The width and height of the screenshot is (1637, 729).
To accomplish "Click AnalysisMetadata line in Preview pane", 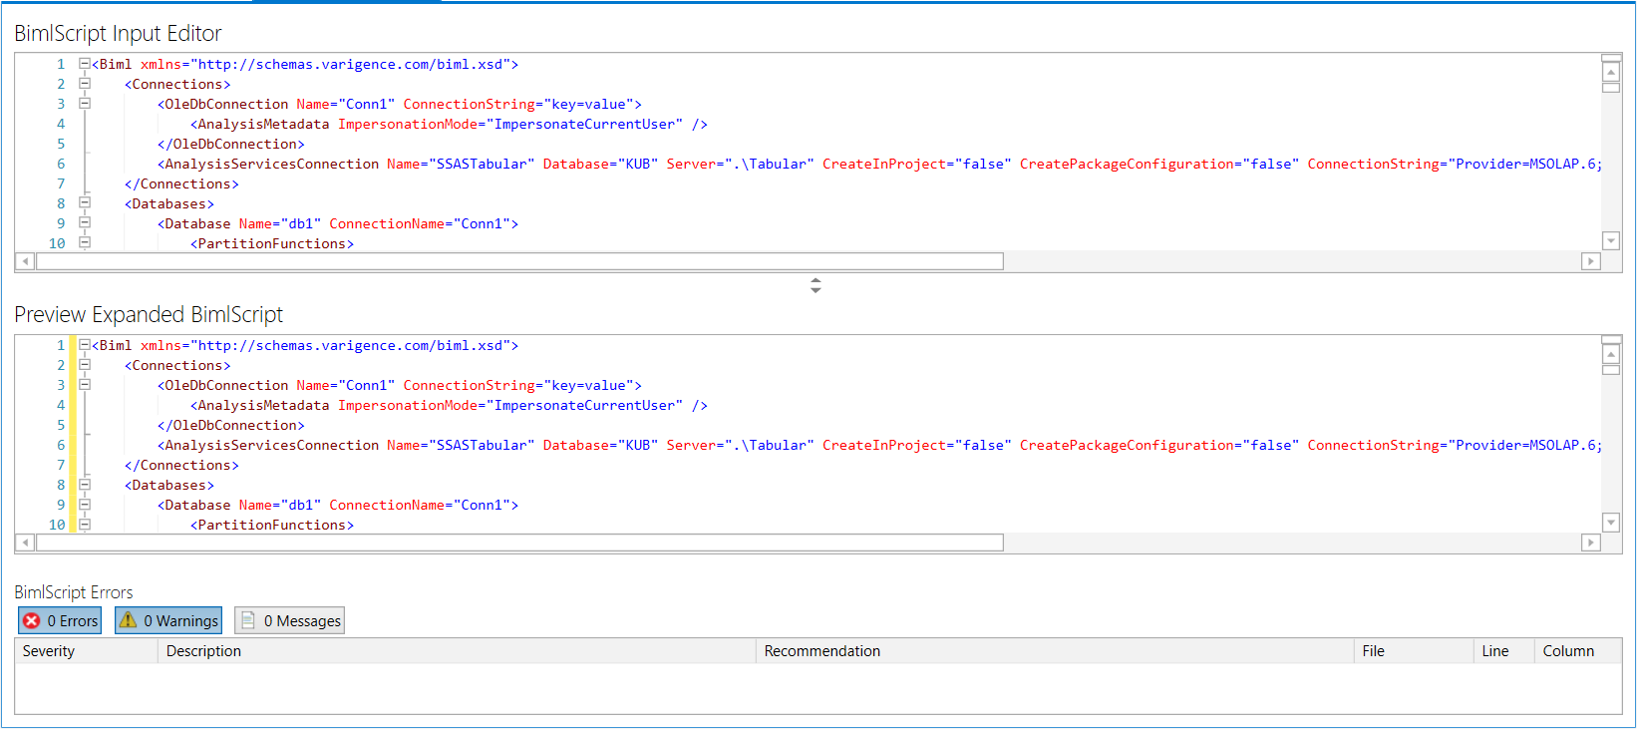I will [x=449, y=405].
